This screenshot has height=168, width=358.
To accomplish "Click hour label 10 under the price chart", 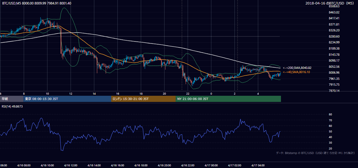I will pyautogui.click(x=47, y=94).
